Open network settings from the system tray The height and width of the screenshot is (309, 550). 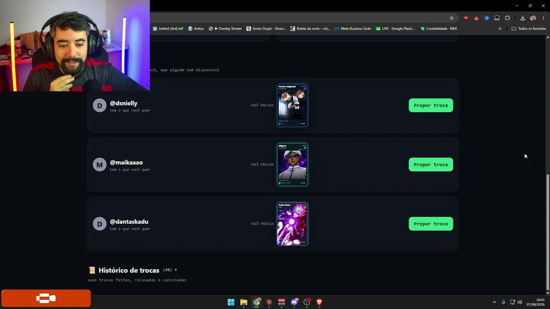tap(512, 302)
